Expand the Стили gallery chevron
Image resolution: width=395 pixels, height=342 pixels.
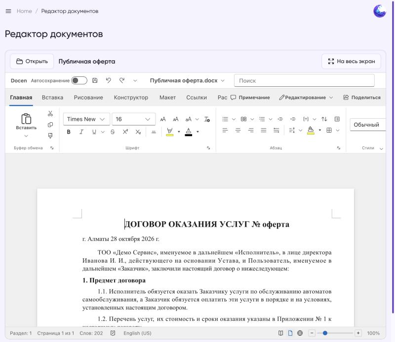(381, 149)
